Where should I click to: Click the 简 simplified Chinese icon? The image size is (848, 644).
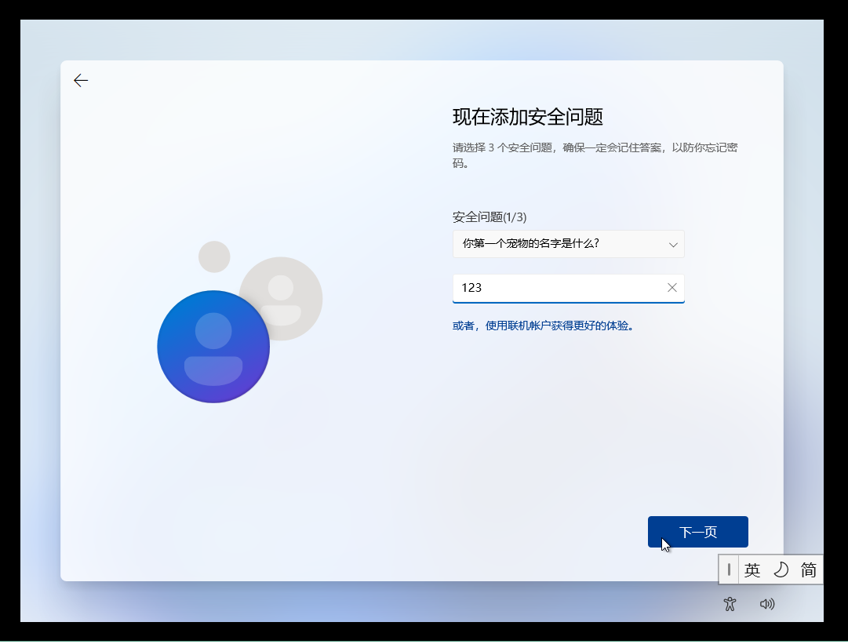(809, 570)
